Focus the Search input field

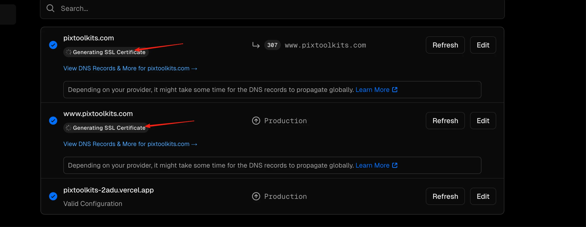272,9
